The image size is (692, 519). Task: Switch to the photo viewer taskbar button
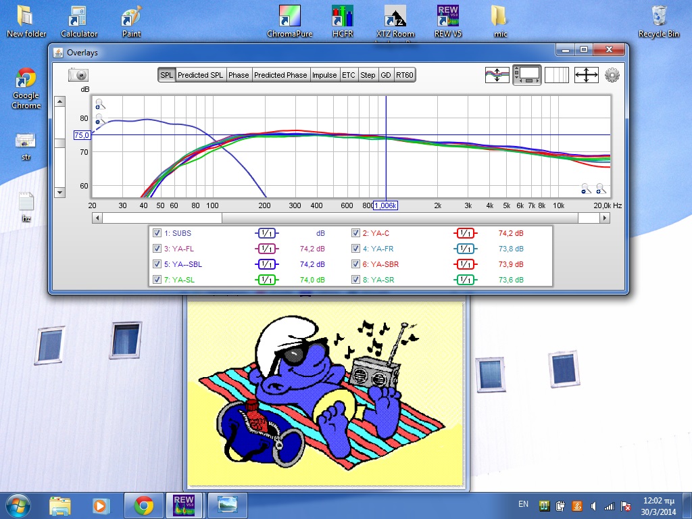point(227,505)
